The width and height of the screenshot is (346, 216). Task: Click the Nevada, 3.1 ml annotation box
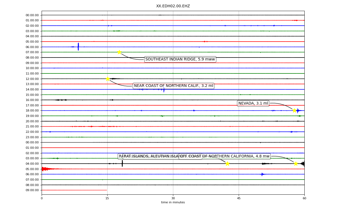[253, 103]
